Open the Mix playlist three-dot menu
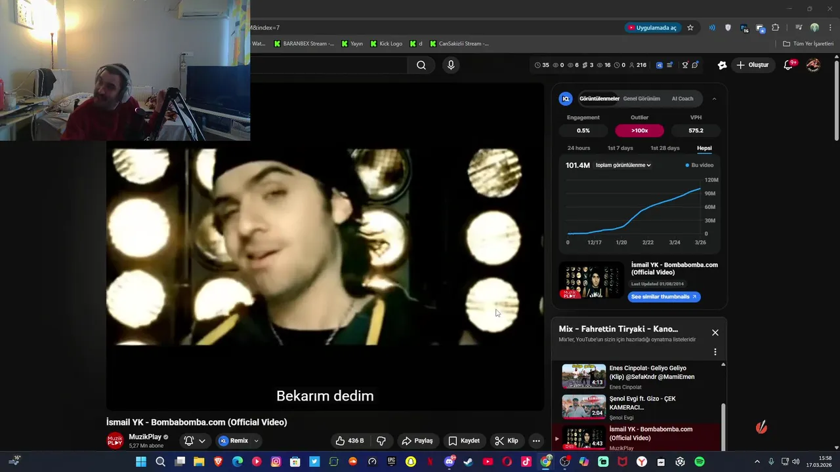This screenshot has width=840, height=472. click(x=715, y=352)
